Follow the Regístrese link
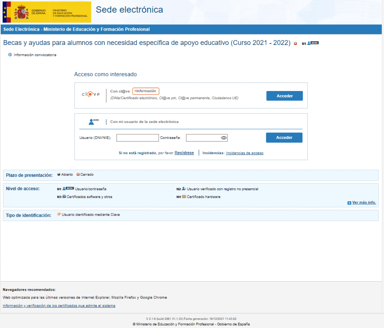This screenshot has height=328, width=384. point(184,153)
